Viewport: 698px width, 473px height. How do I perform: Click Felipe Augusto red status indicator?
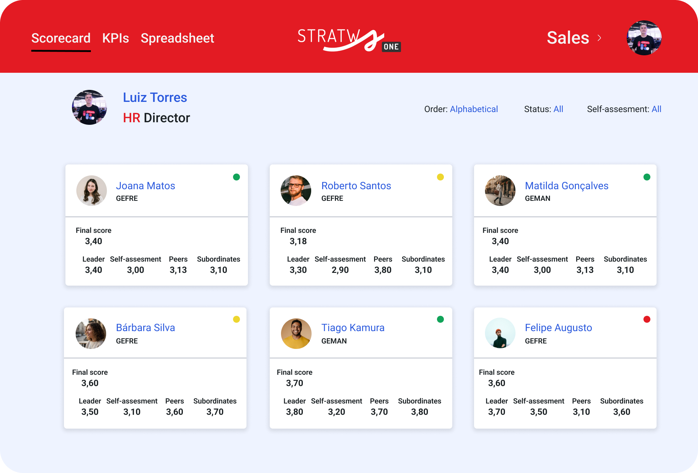coord(647,319)
